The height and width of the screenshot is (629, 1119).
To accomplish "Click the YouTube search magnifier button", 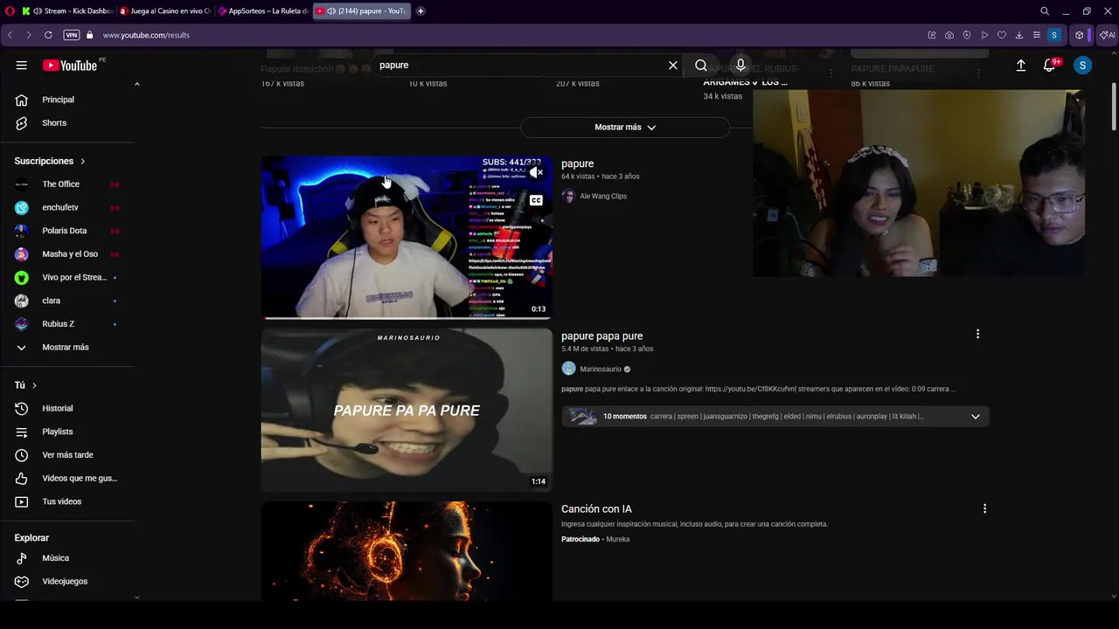I will [x=701, y=65].
